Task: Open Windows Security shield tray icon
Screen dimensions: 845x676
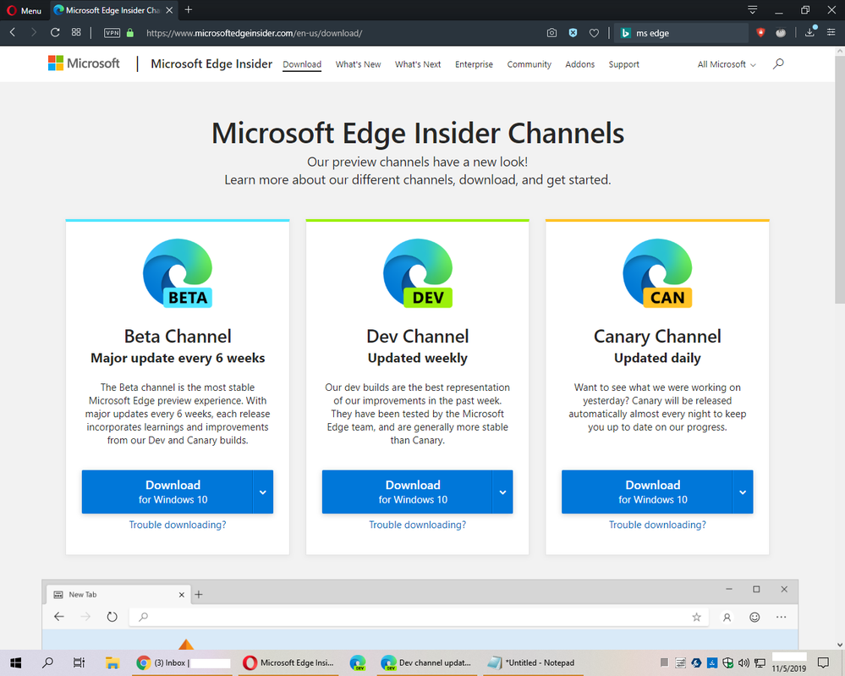Action: tap(728, 662)
